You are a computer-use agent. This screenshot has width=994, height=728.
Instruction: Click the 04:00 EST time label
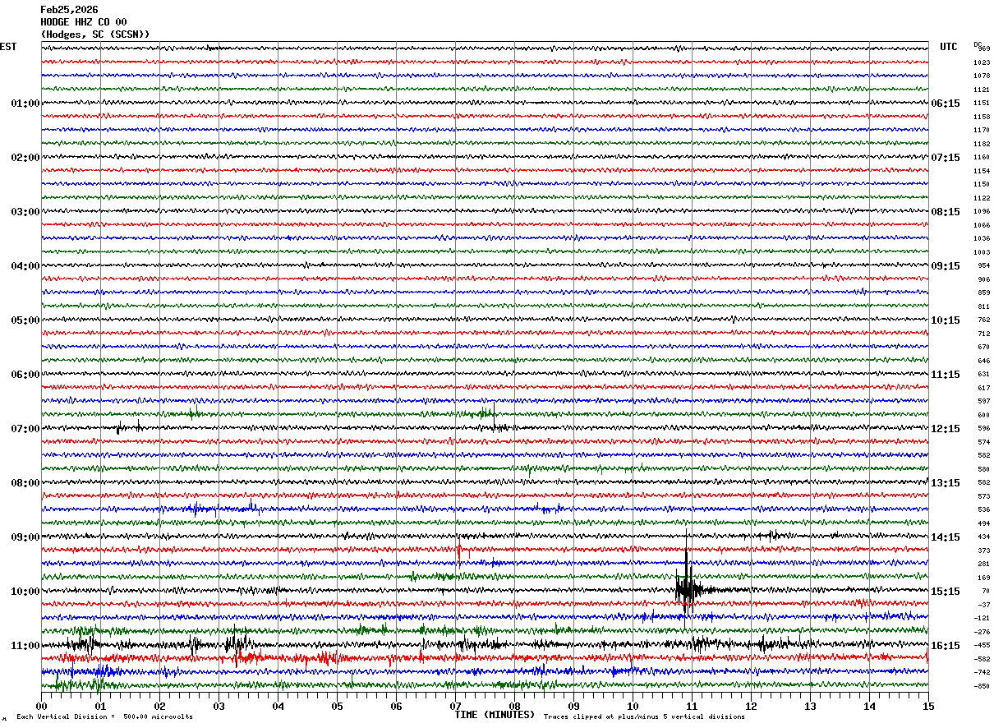25,266
